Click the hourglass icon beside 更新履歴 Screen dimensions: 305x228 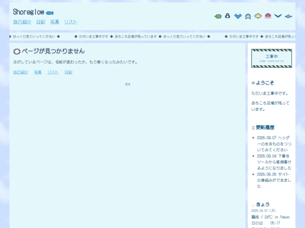(253, 128)
